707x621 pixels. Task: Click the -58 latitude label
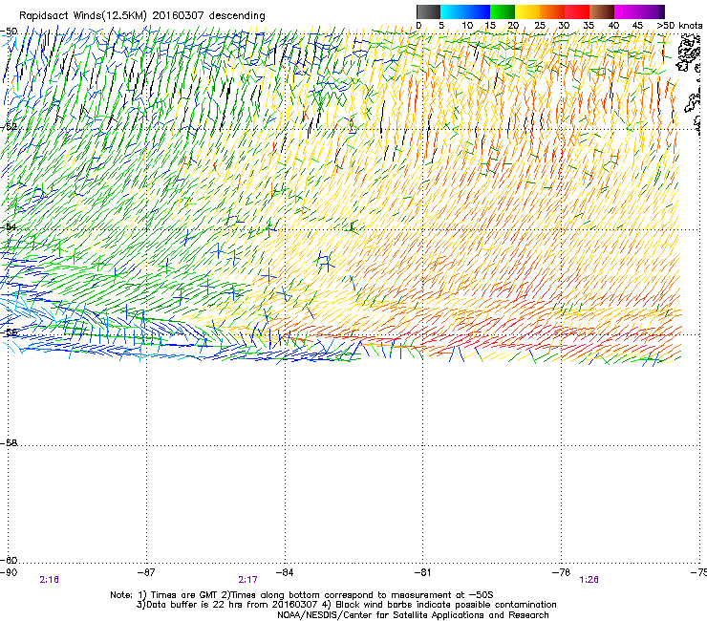click(9, 443)
